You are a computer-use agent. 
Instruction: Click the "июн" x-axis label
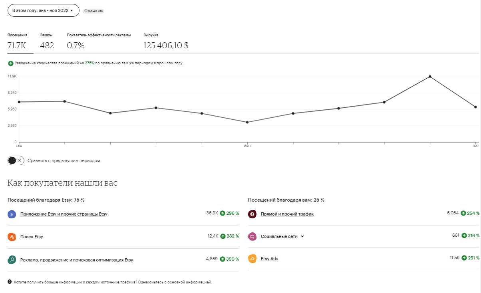(x=247, y=146)
